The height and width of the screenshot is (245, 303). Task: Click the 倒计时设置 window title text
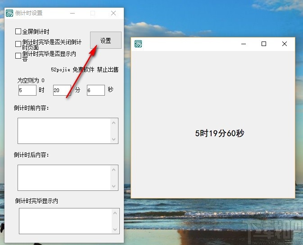point(29,13)
